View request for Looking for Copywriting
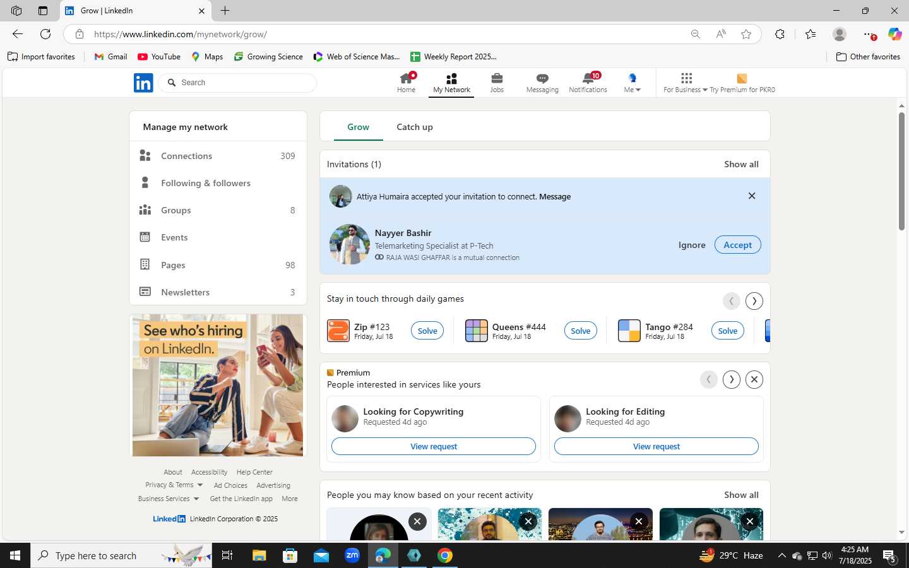 (x=434, y=446)
